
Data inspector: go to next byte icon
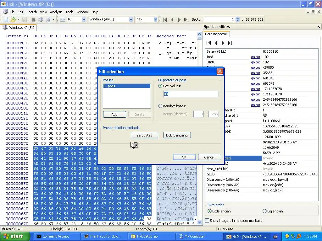(x=223, y=43)
